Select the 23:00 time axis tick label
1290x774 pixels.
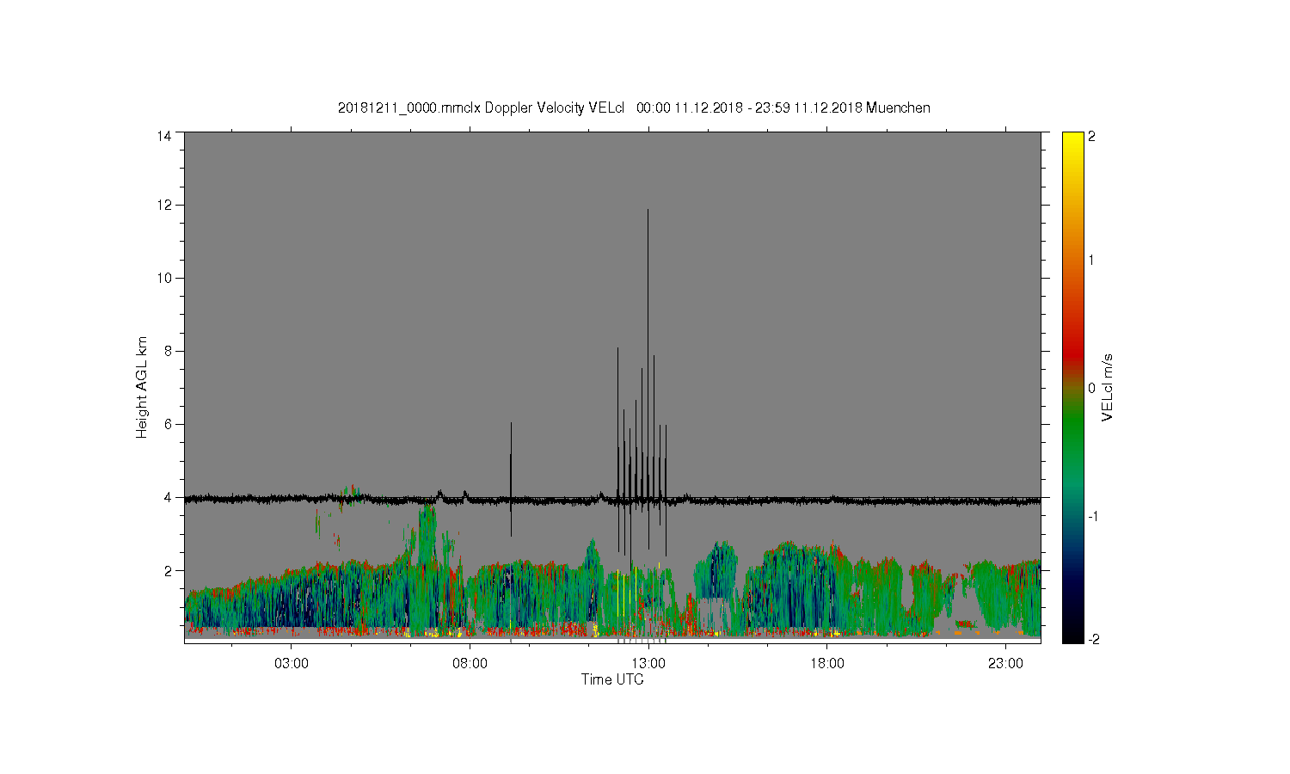[x=1005, y=664]
